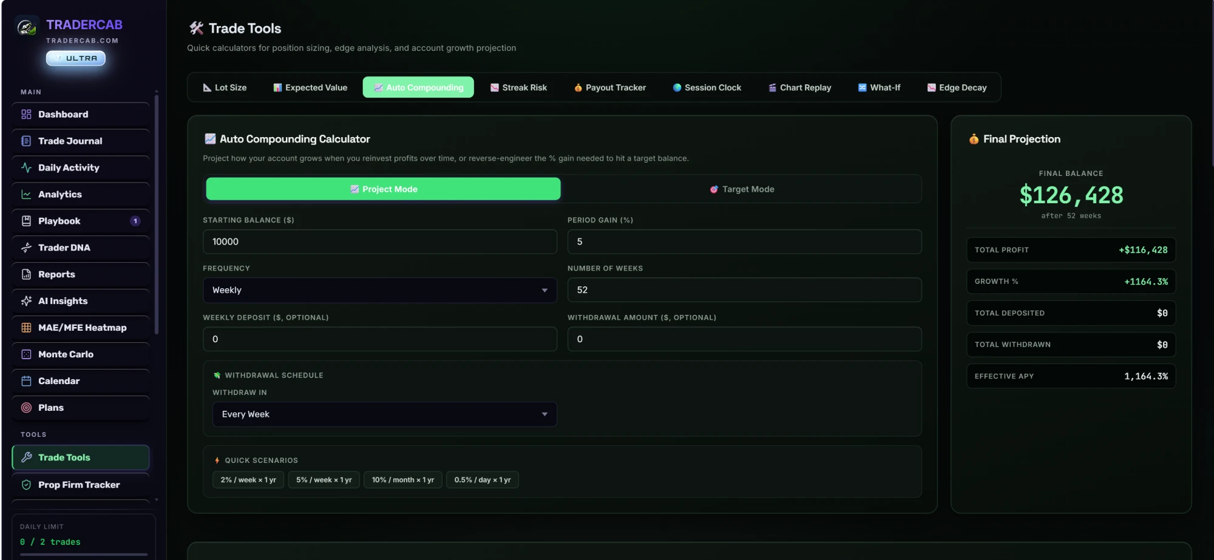The width and height of the screenshot is (1214, 560).
Task: Click the Weekly Deposit field
Action: coord(379,339)
